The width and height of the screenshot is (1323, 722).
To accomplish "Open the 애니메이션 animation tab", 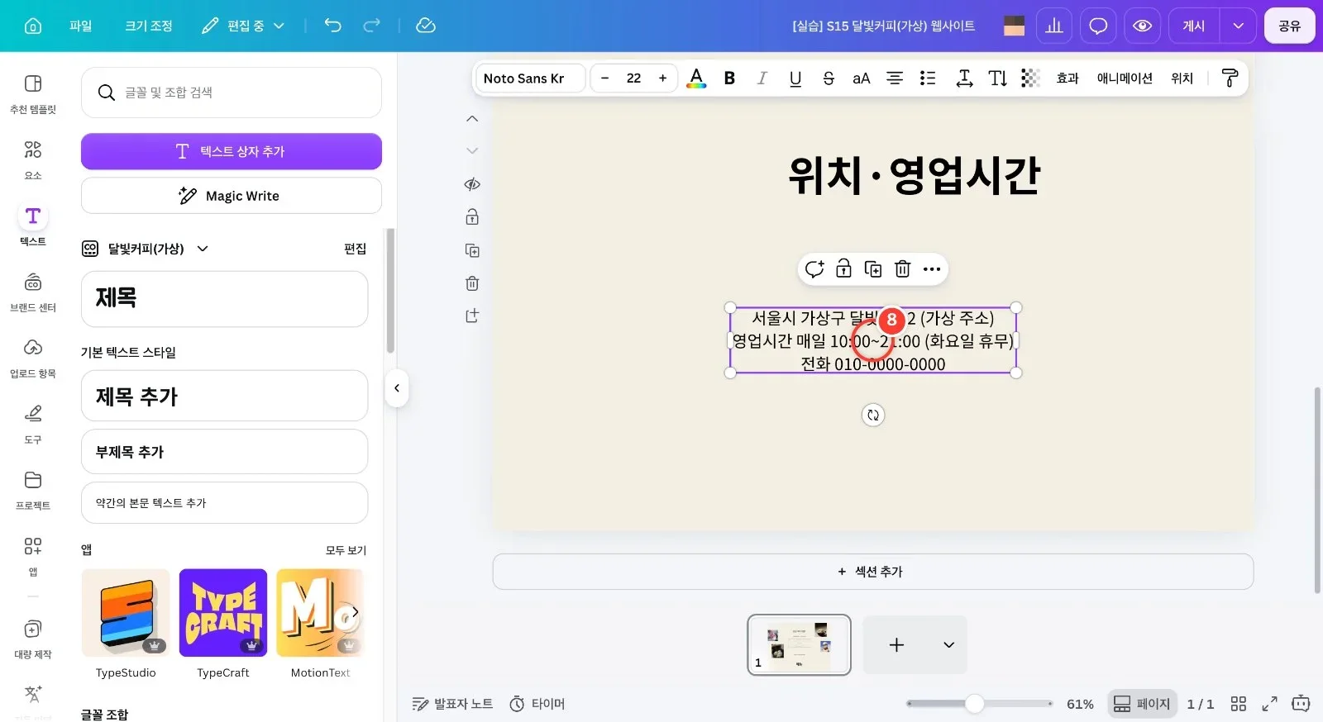I will point(1125,78).
